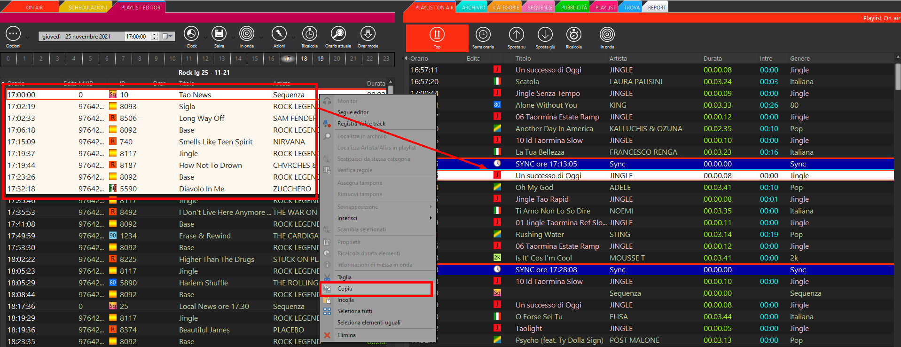
Task: Click In onda icon in playlist editor toolbar
Action: coord(247,34)
